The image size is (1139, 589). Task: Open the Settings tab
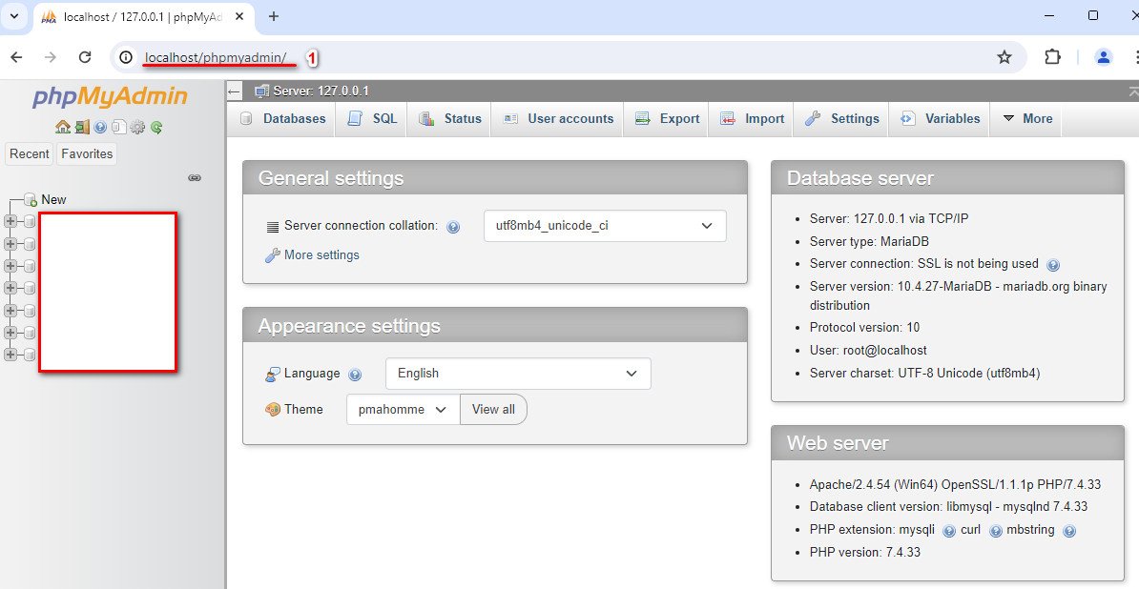(x=841, y=119)
